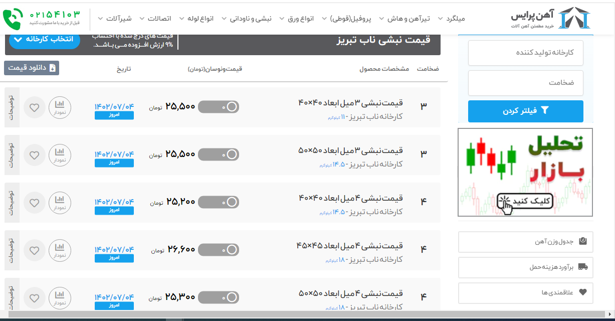Expand the انتخاب کارخانه factory dropdown
The height and width of the screenshot is (321, 615).
(x=44, y=39)
